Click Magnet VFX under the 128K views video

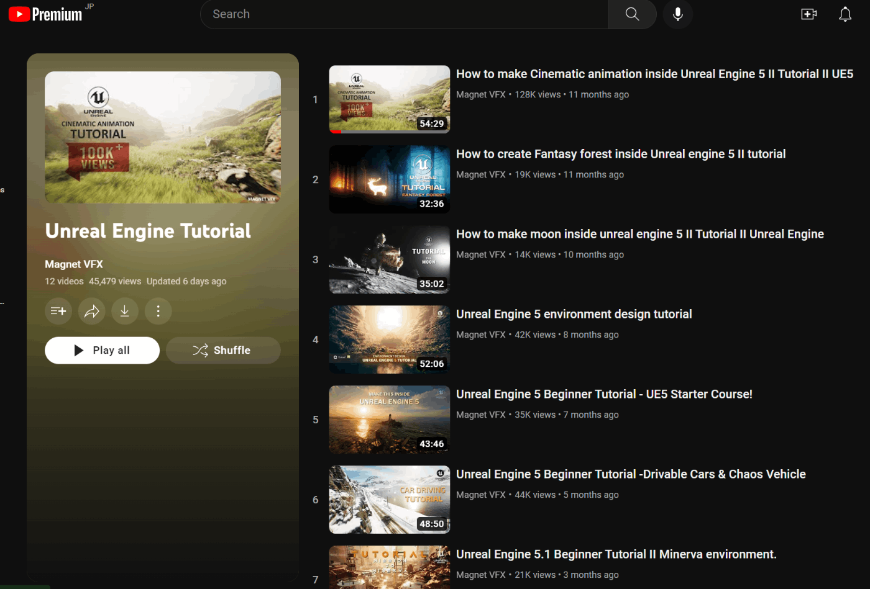pos(481,94)
